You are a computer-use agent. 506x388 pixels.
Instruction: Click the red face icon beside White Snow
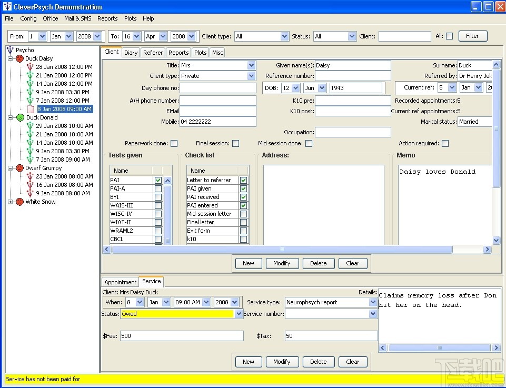(x=19, y=202)
